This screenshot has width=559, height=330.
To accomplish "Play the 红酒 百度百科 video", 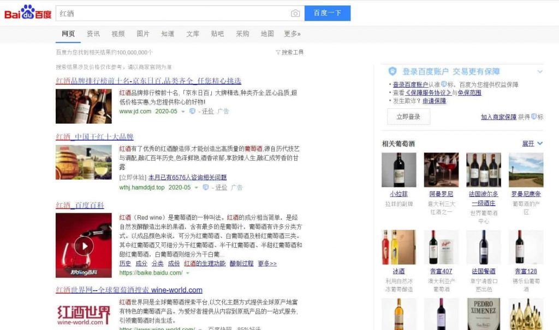I will (x=84, y=246).
